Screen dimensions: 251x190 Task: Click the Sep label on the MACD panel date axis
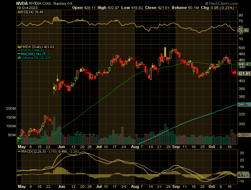[176, 187]
